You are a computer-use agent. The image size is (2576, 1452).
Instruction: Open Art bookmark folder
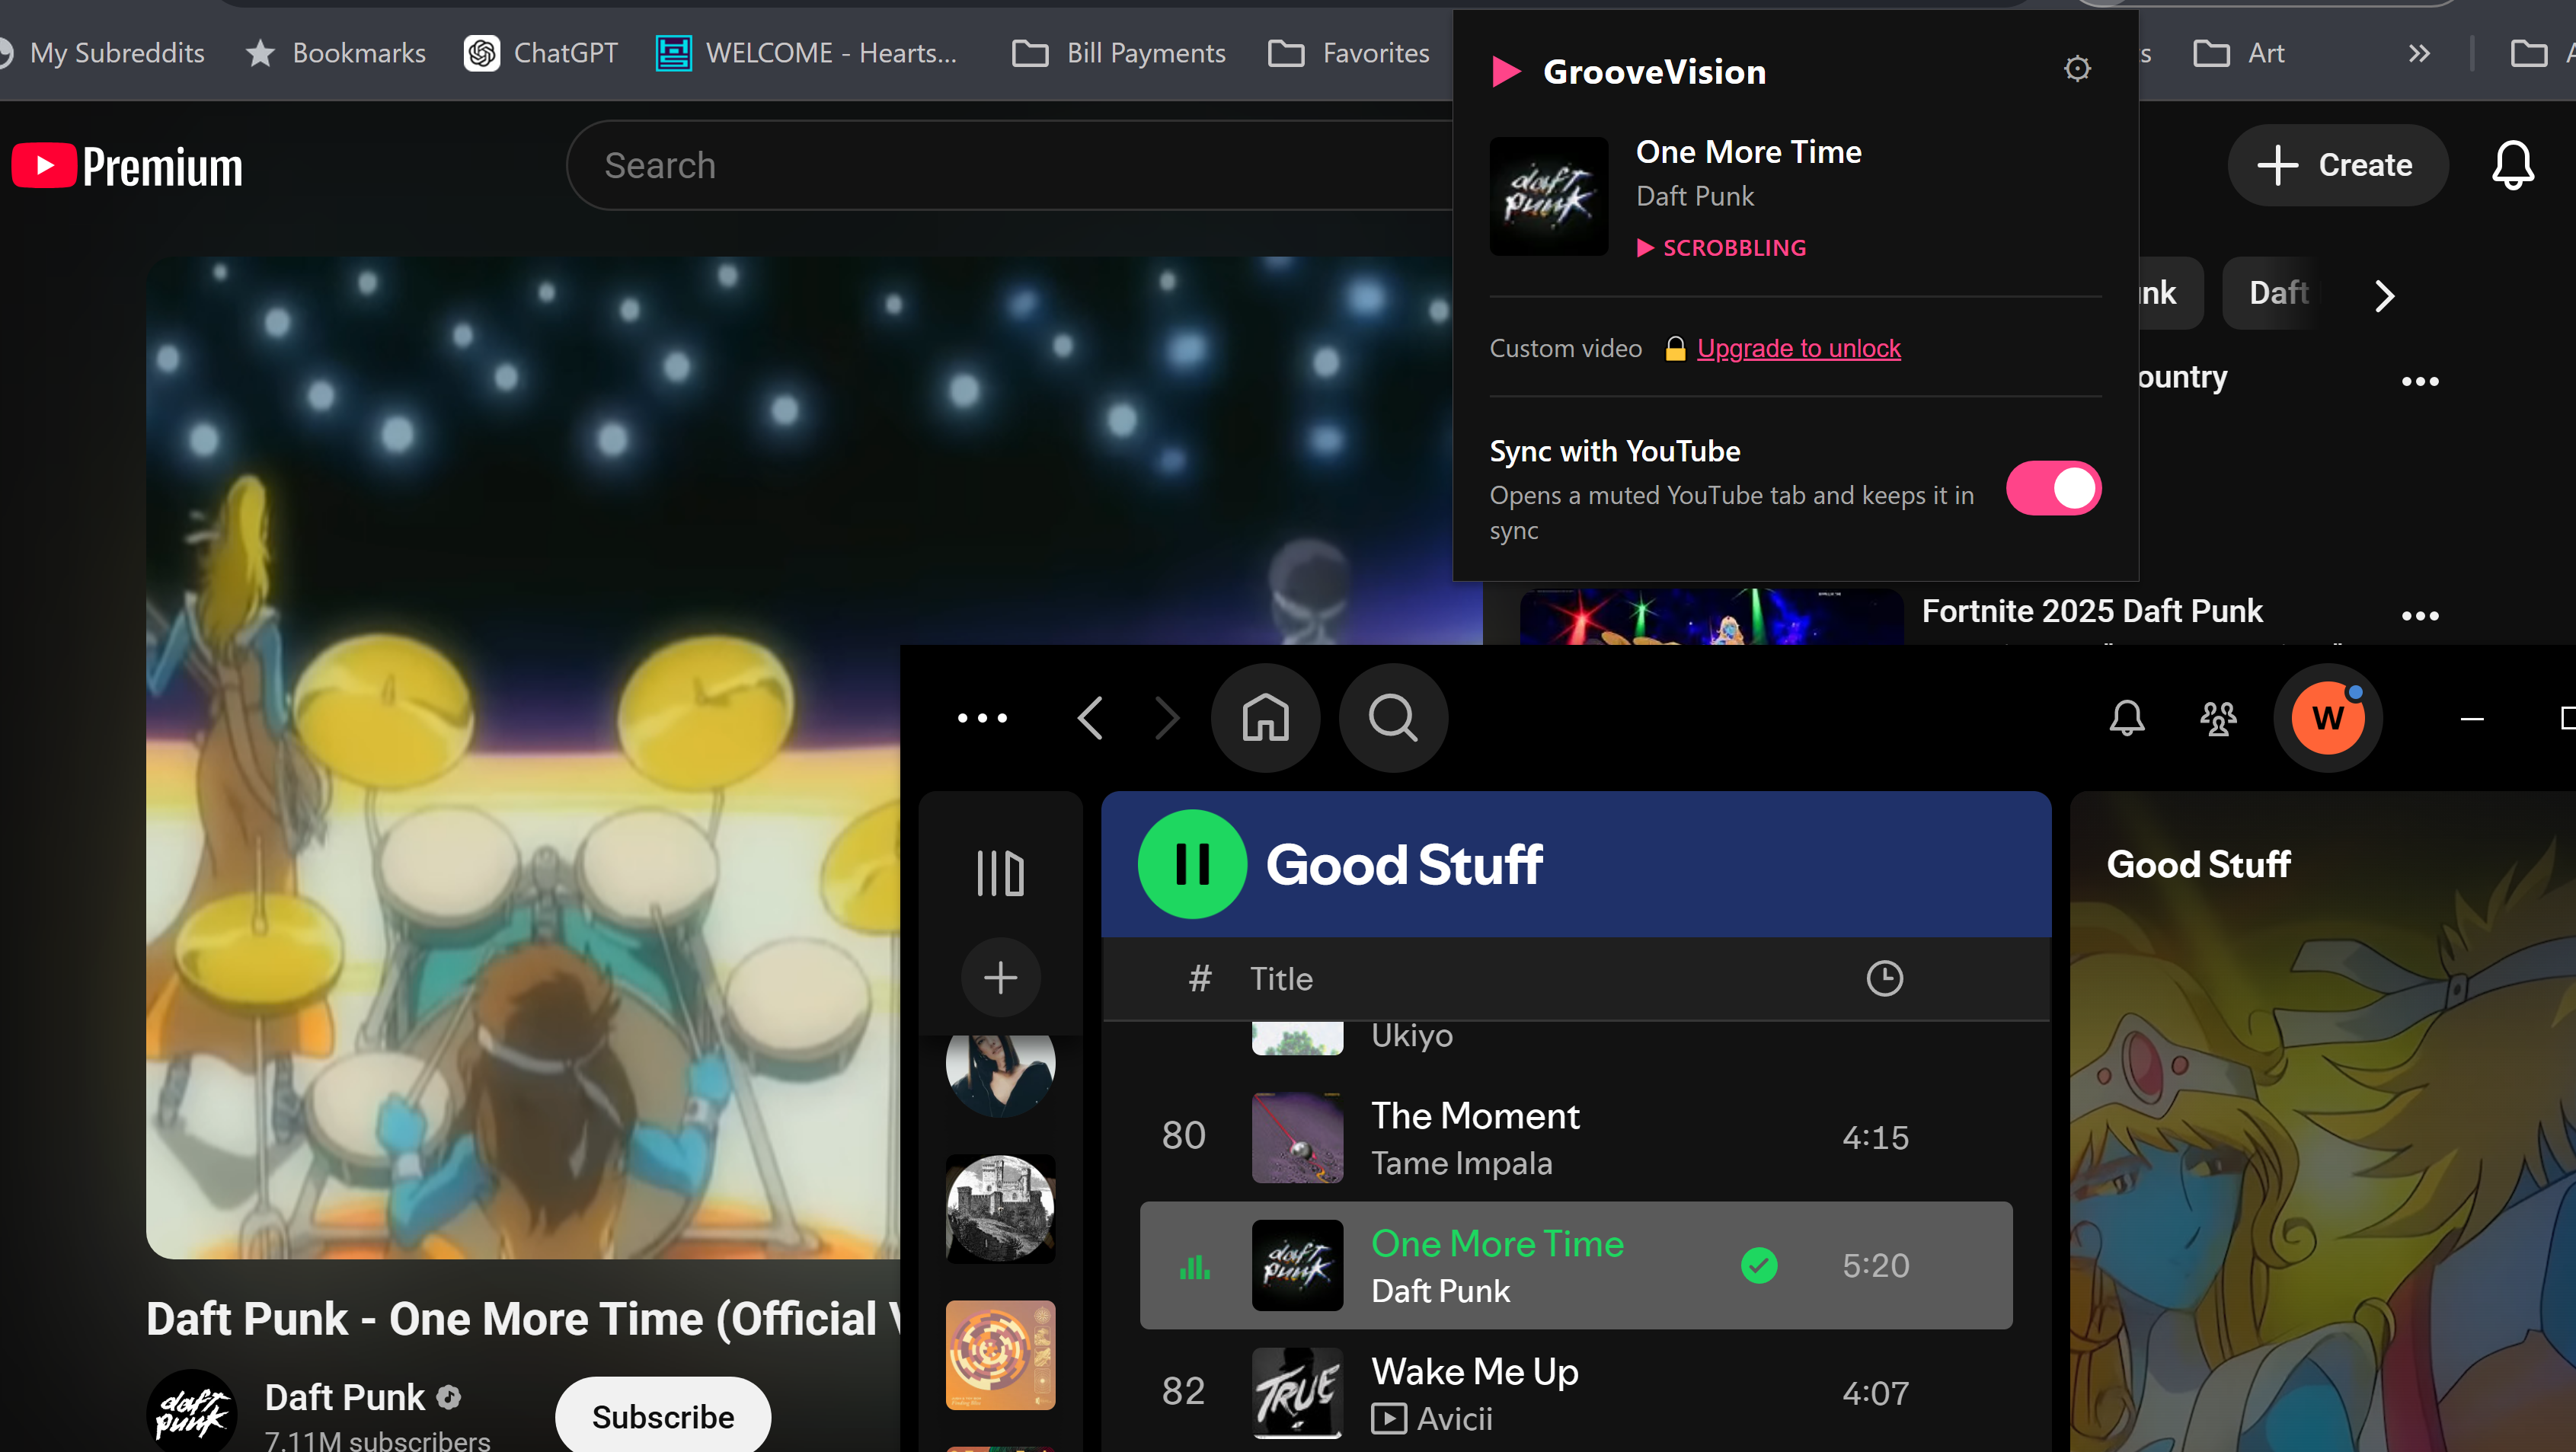tap(2239, 53)
